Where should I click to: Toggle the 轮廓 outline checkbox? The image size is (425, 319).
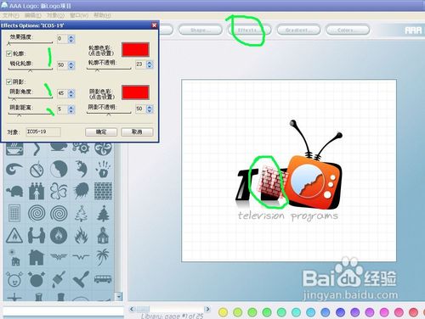point(8,53)
